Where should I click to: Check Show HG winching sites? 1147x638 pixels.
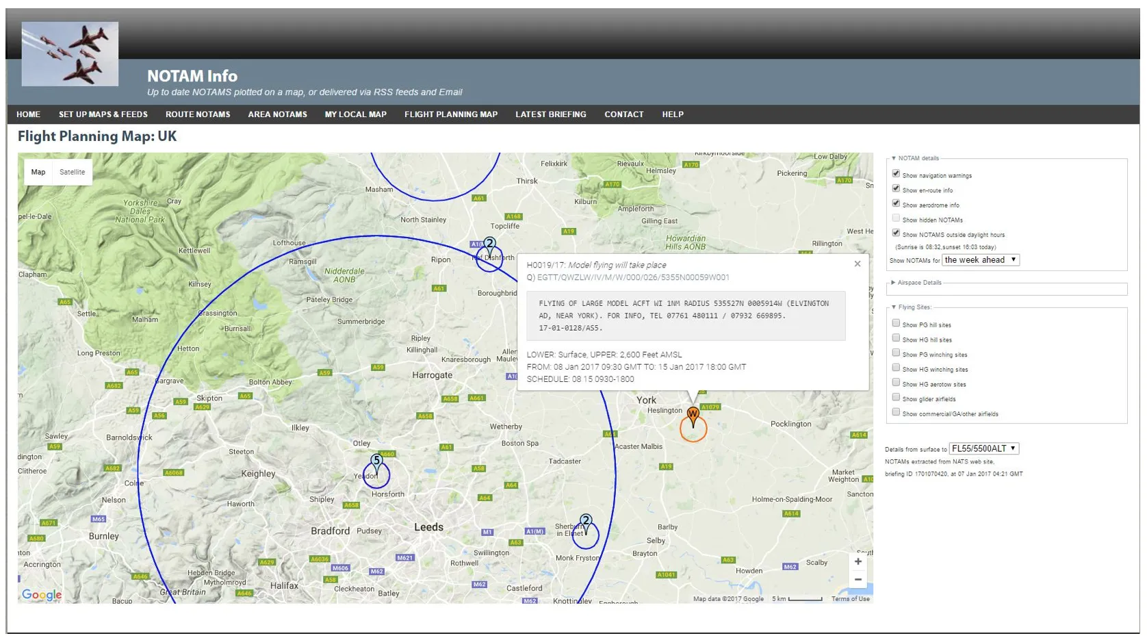tap(896, 368)
